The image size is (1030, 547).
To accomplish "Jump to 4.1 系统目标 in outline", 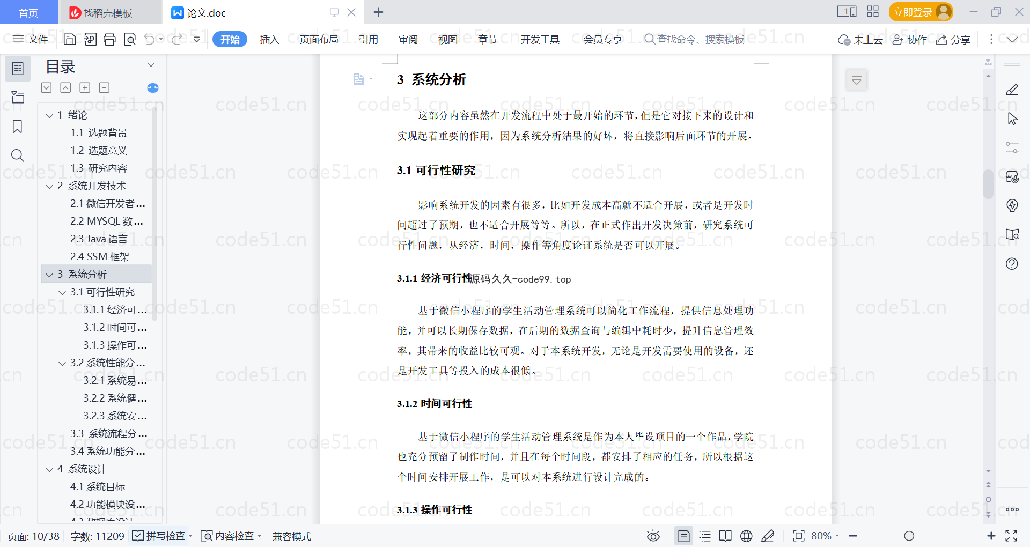I will [98, 487].
